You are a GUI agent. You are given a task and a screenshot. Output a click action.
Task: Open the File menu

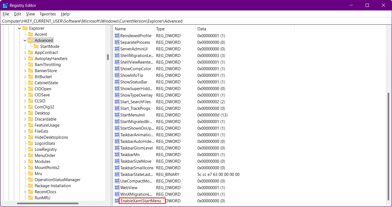pyautogui.click(x=6, y=14)
